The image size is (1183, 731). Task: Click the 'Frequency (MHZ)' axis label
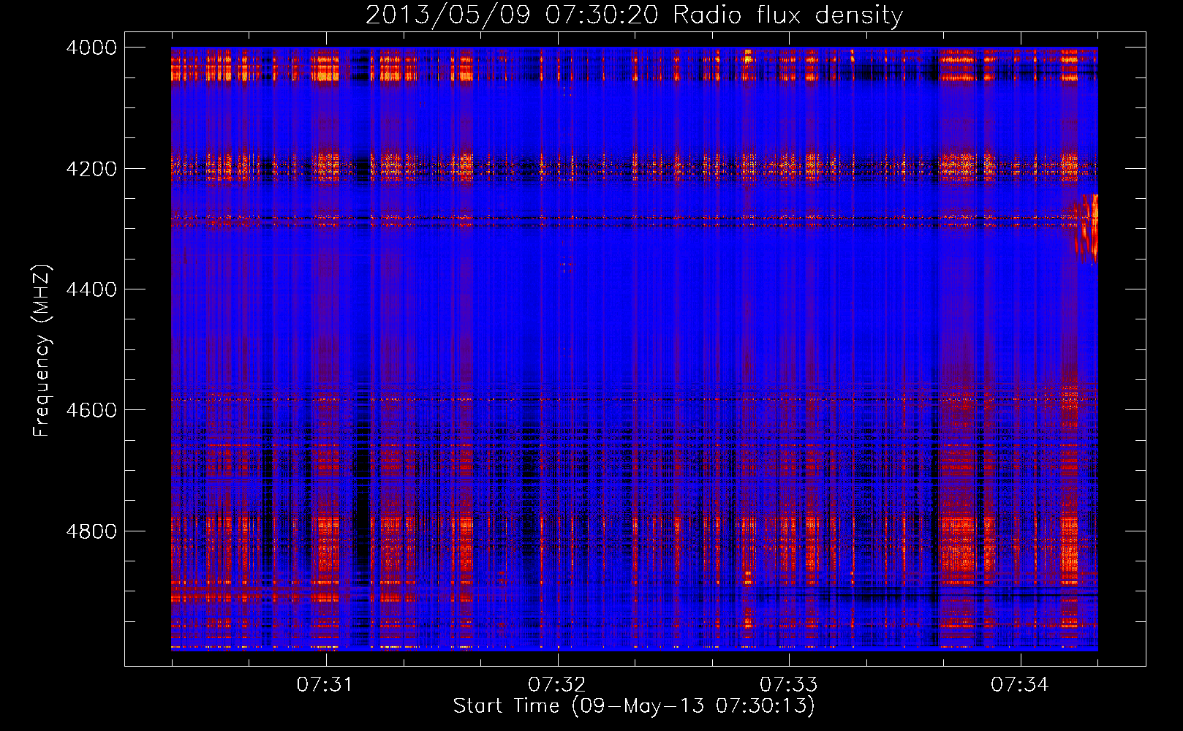[42, 351]
